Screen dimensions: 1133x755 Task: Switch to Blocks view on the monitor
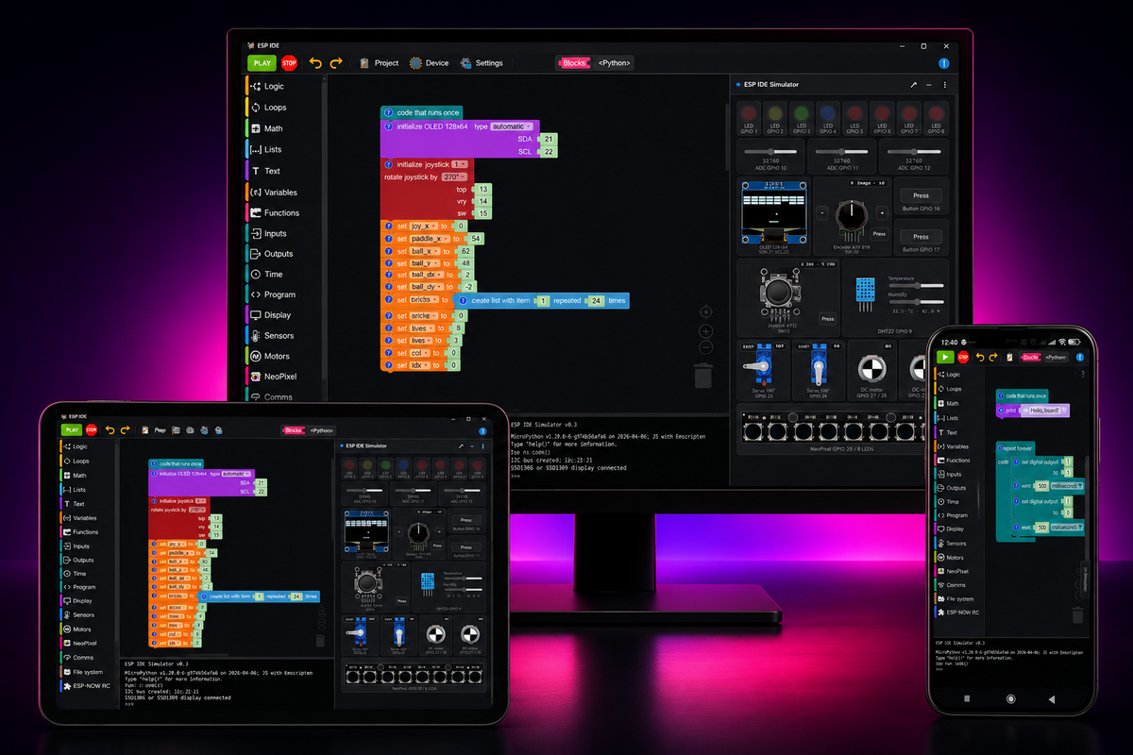(x=573, y=63)
